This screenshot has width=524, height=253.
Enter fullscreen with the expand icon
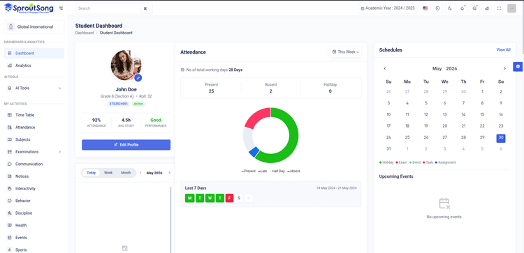tap(500, 8)
